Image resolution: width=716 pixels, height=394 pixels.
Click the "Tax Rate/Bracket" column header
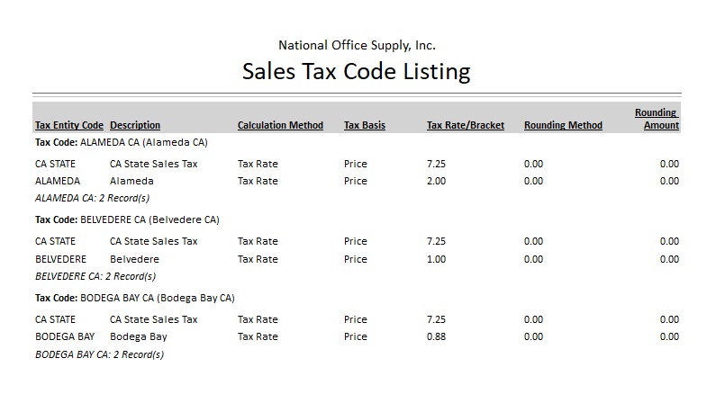(465, 125)
